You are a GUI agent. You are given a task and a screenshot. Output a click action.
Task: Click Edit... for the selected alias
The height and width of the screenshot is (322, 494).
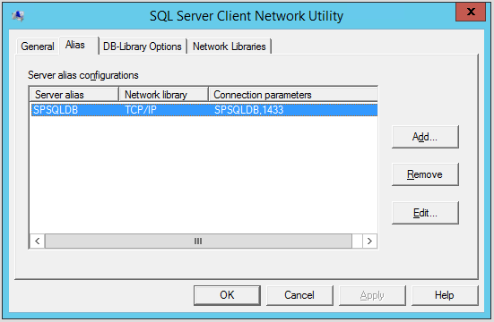tap(425, 213)
